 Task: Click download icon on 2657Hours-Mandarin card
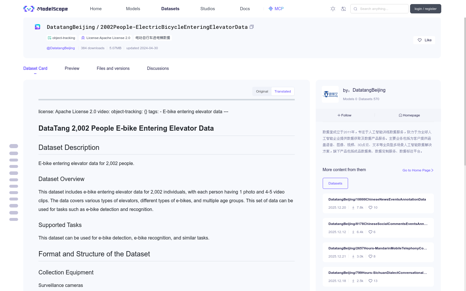point(353,256)
